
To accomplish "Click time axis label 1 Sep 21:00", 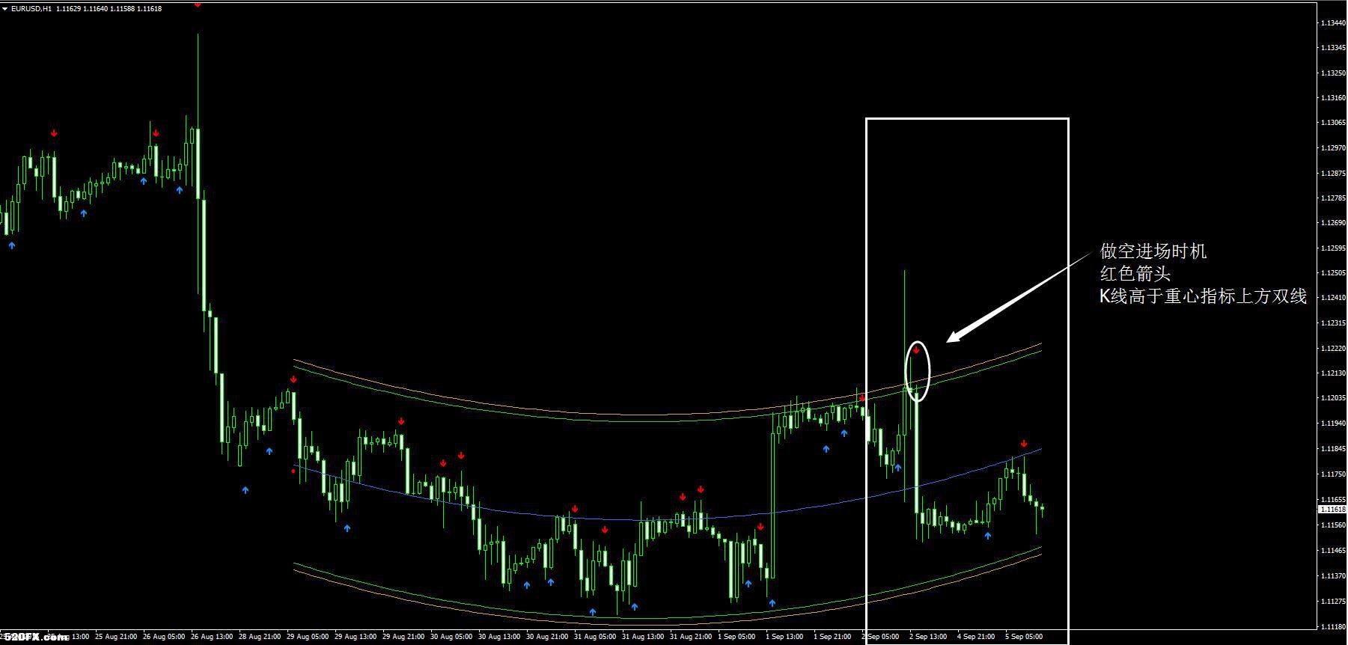I will pos(832,638).
